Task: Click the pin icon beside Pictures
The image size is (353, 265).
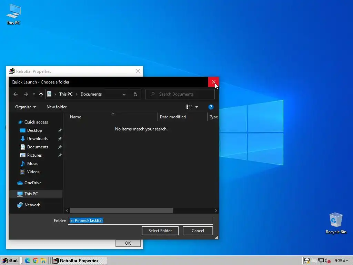Action: pyautogui.click(x=60, y=155)
